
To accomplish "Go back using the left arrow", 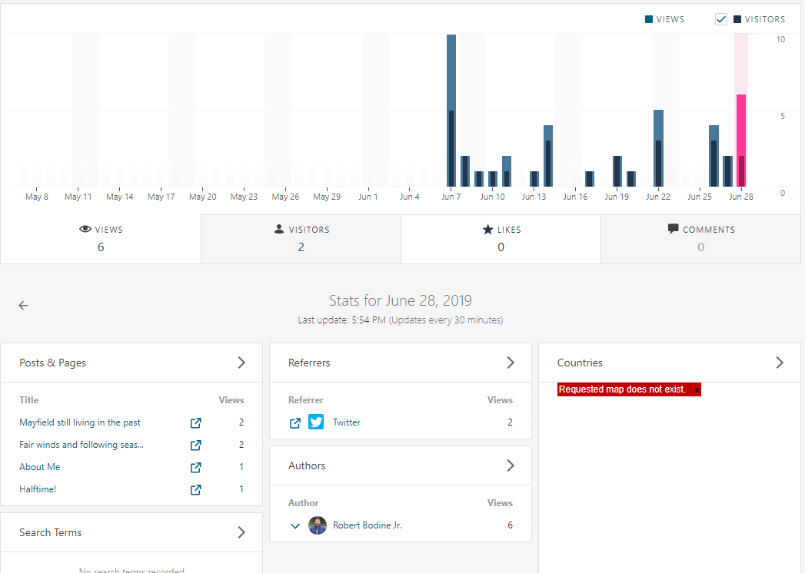I will [x=23, y=306].
